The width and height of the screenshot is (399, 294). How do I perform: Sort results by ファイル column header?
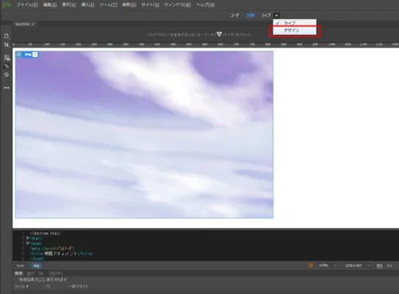click(21, 286)
